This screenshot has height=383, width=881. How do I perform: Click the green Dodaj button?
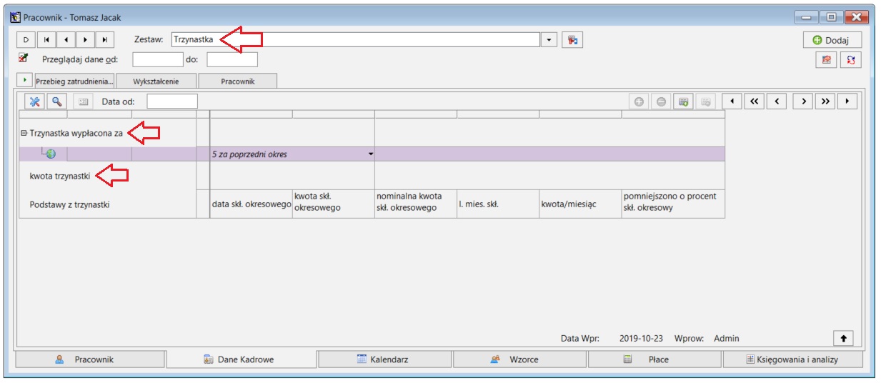(x=832, y=40)
